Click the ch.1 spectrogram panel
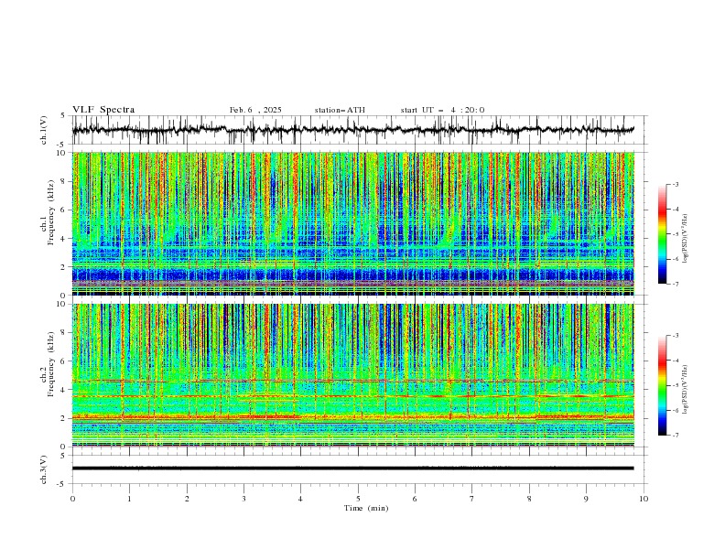The image size is (725, 560). pos(353,223)
